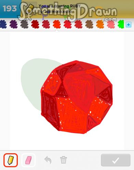Click the 193 coin counter
The image size is (134, 170).
[x=10, y=9]
